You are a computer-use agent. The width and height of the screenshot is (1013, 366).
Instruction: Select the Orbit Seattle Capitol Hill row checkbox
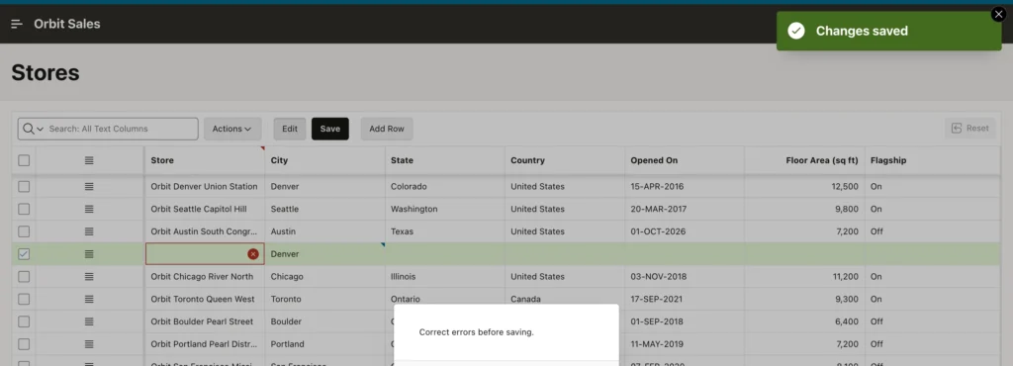(24, 209)
